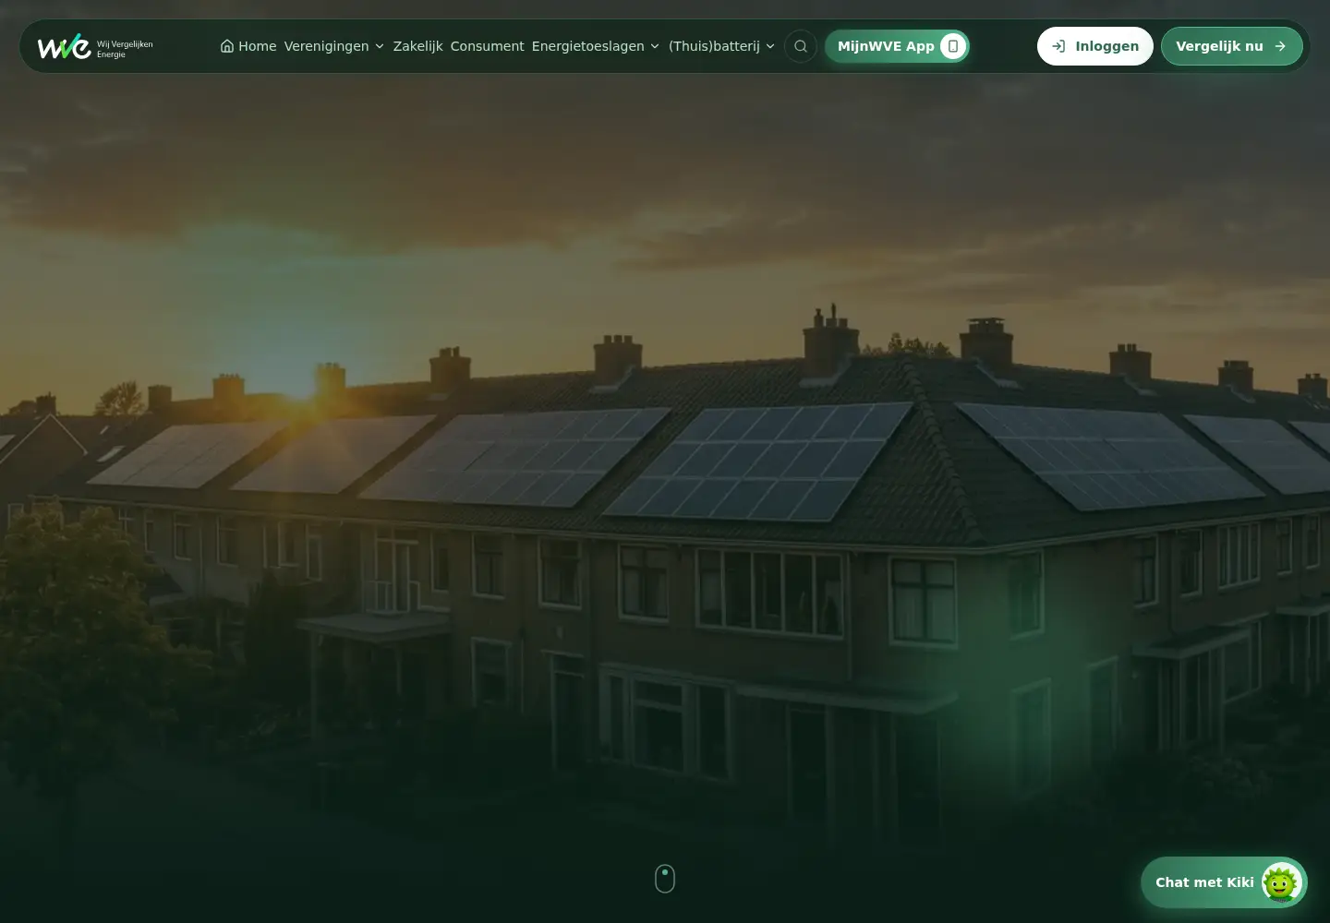Expand the (Thuis)batterij dropdown
Screen dimensions: 1330x923
coord(721,46)
